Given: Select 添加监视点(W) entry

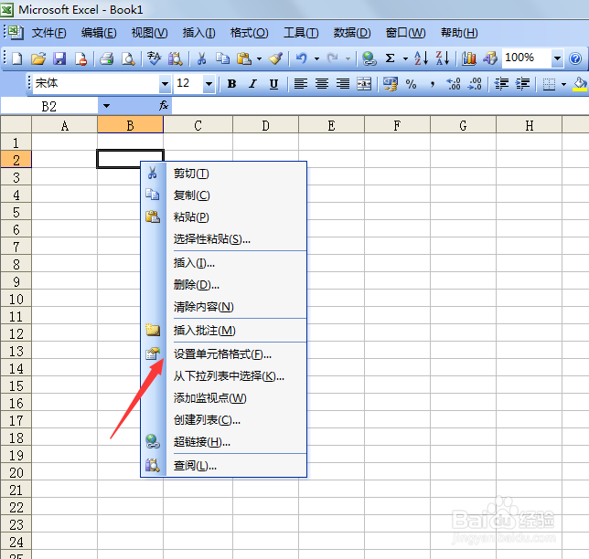Looking at the screenshot, I should click(x=224, y=398).
